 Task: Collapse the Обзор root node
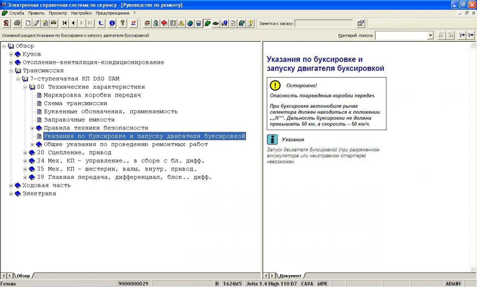click(x=4, y=46)
